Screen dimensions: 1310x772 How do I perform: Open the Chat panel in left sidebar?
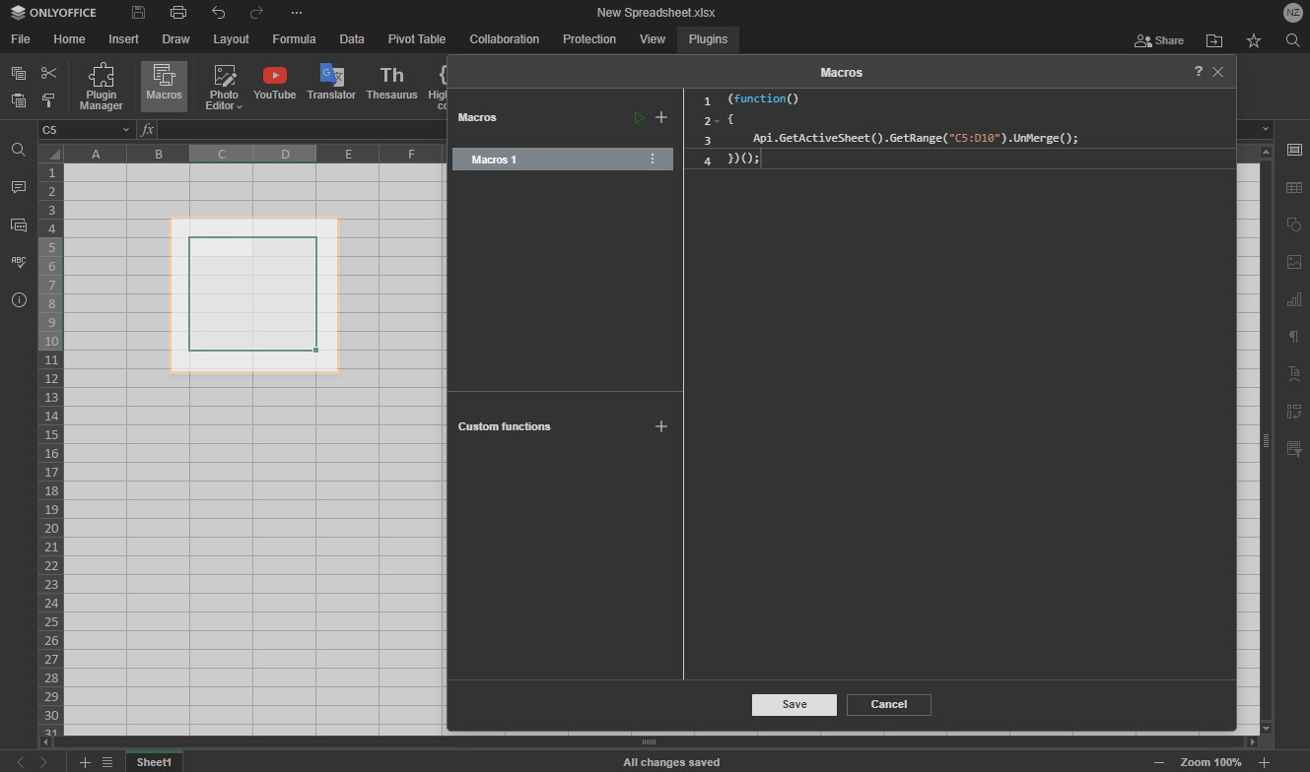tap(19, 225)
